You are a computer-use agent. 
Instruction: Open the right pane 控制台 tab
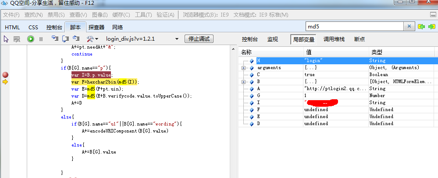point(250,39)
